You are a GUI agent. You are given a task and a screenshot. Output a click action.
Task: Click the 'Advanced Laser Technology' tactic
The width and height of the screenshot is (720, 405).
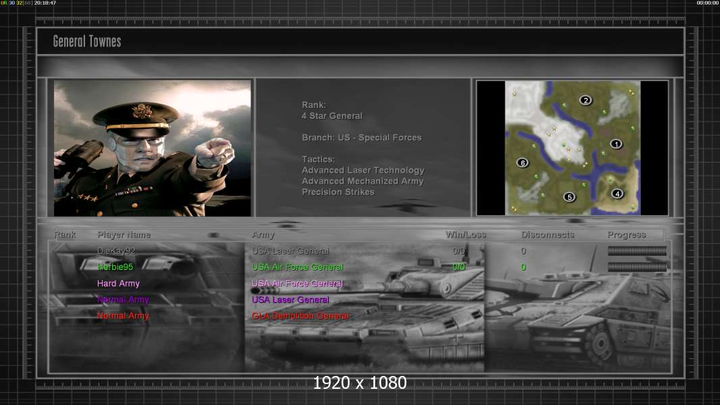coord(363,170)
